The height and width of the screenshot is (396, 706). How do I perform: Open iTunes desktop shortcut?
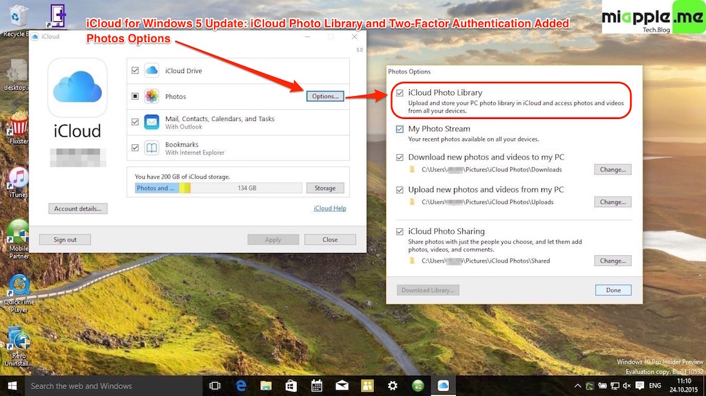[x=18, y=179]
